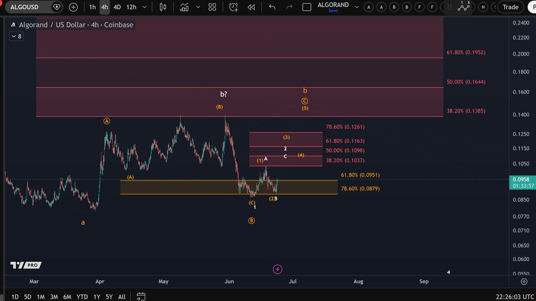The width and height of the screenshot is (536, 301).
Task: Expand the collapsed indicators legend showing 8
Action: 16,37
